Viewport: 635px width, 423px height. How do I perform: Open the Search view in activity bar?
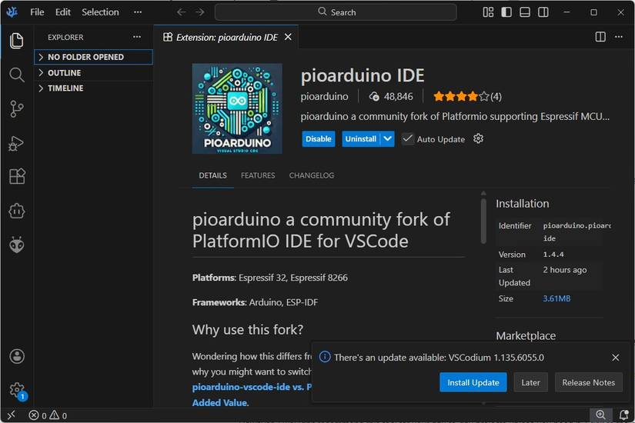(17, 75)
